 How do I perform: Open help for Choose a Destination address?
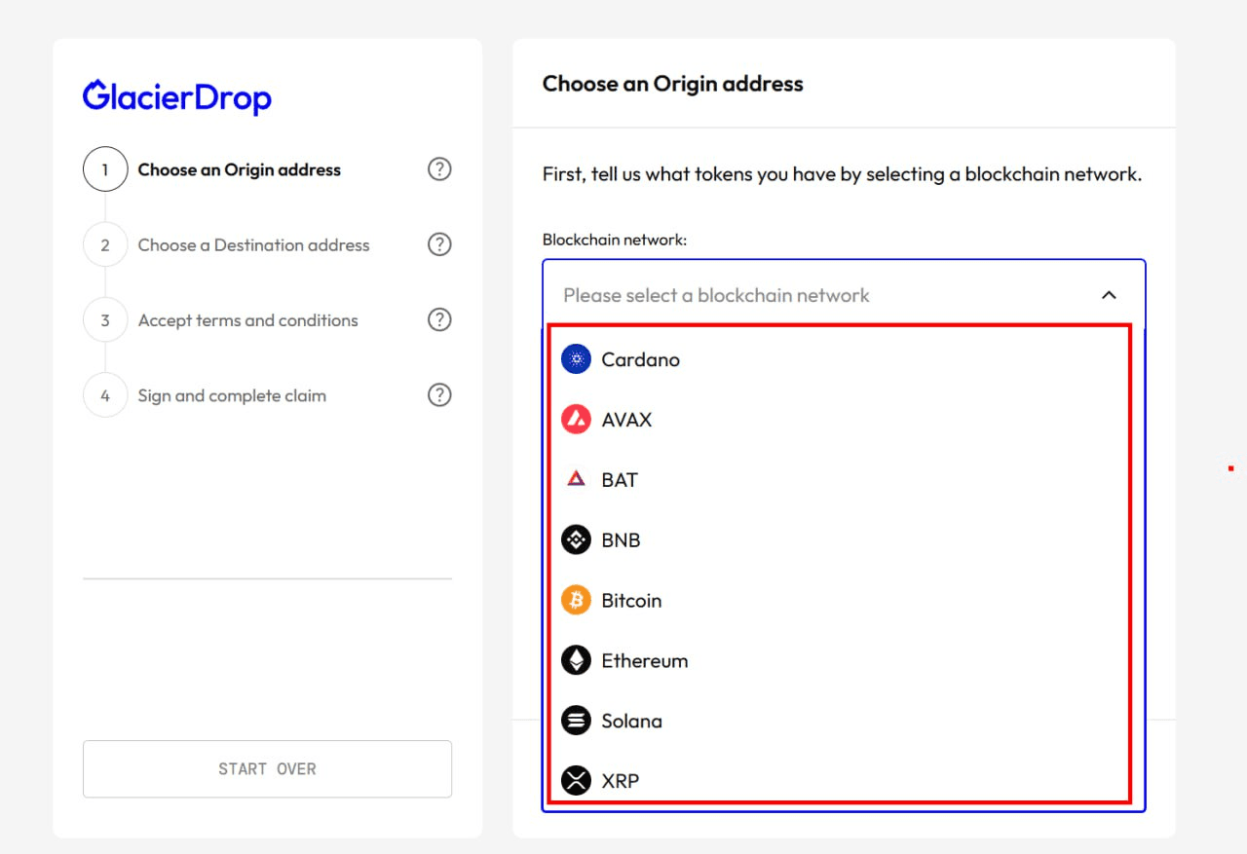click(439, 244)
